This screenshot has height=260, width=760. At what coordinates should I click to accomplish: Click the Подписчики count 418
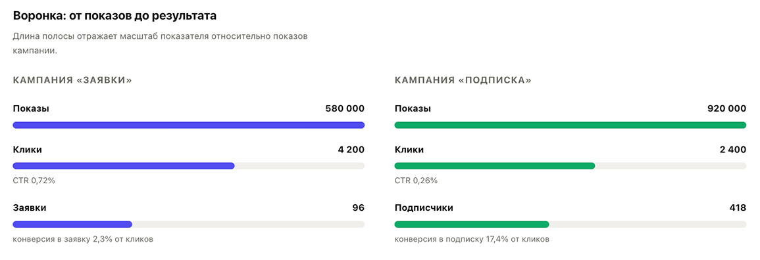tap(738, 208)
